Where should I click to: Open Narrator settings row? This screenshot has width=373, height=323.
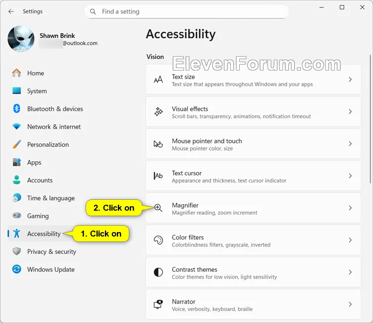pyautogui.click(x=253, y=304)
